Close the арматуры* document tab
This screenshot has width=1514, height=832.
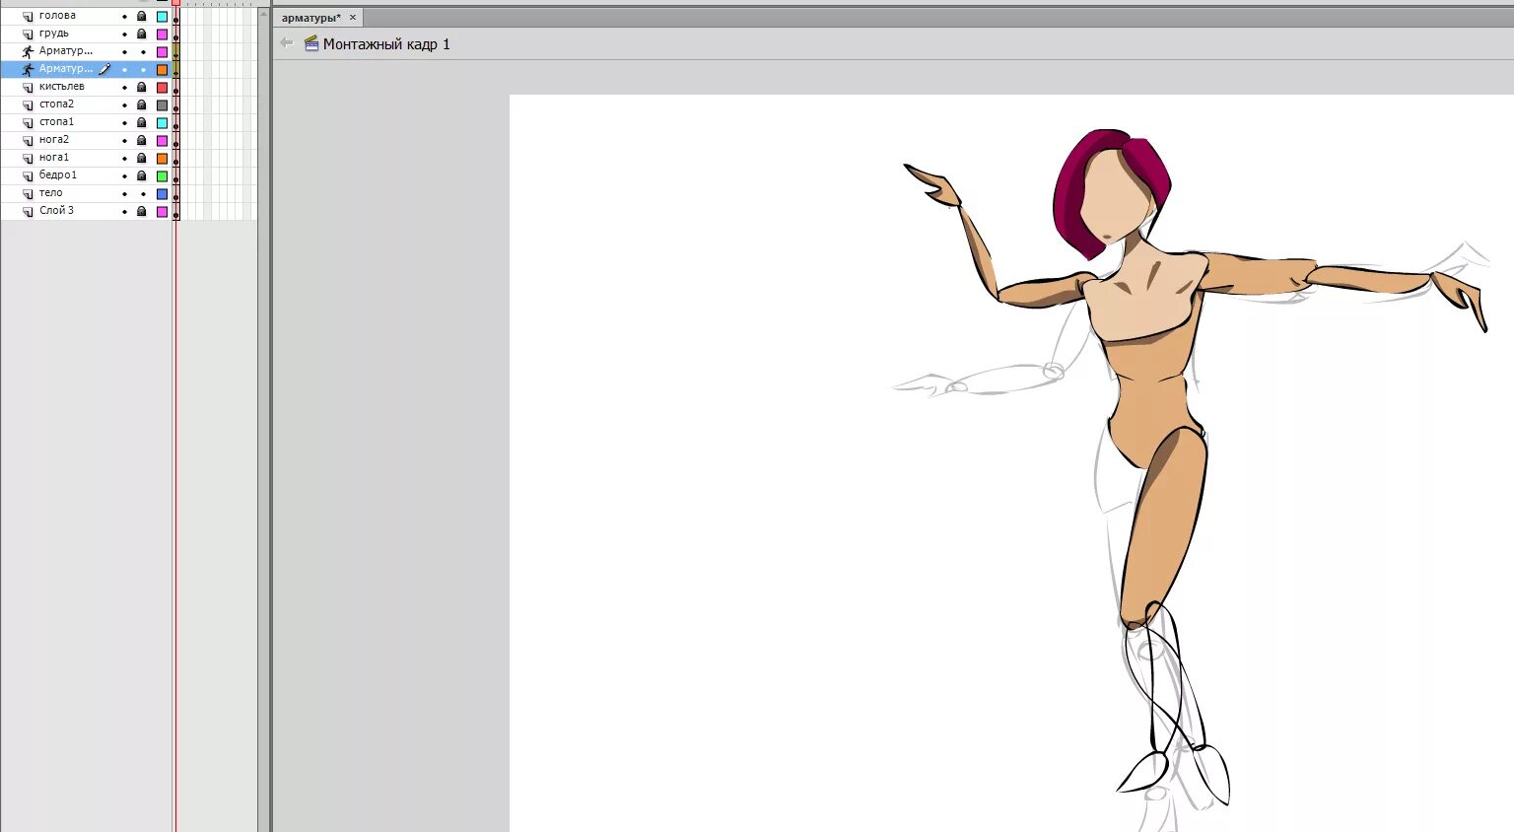click(353, 18)
